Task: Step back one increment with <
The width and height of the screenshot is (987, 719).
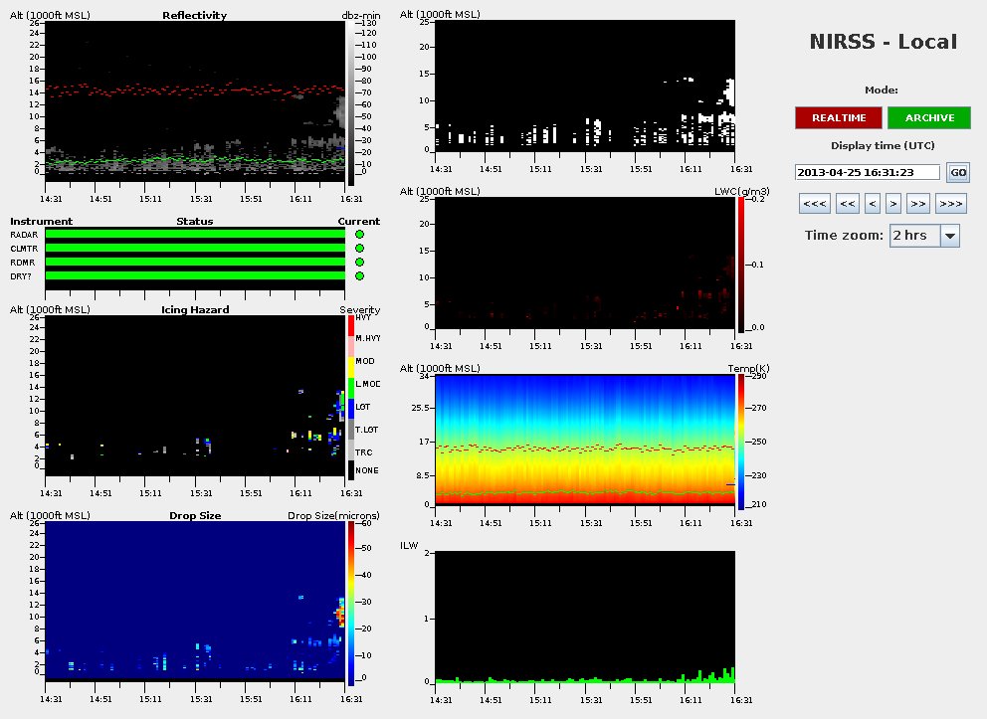Action: [873, 204]
